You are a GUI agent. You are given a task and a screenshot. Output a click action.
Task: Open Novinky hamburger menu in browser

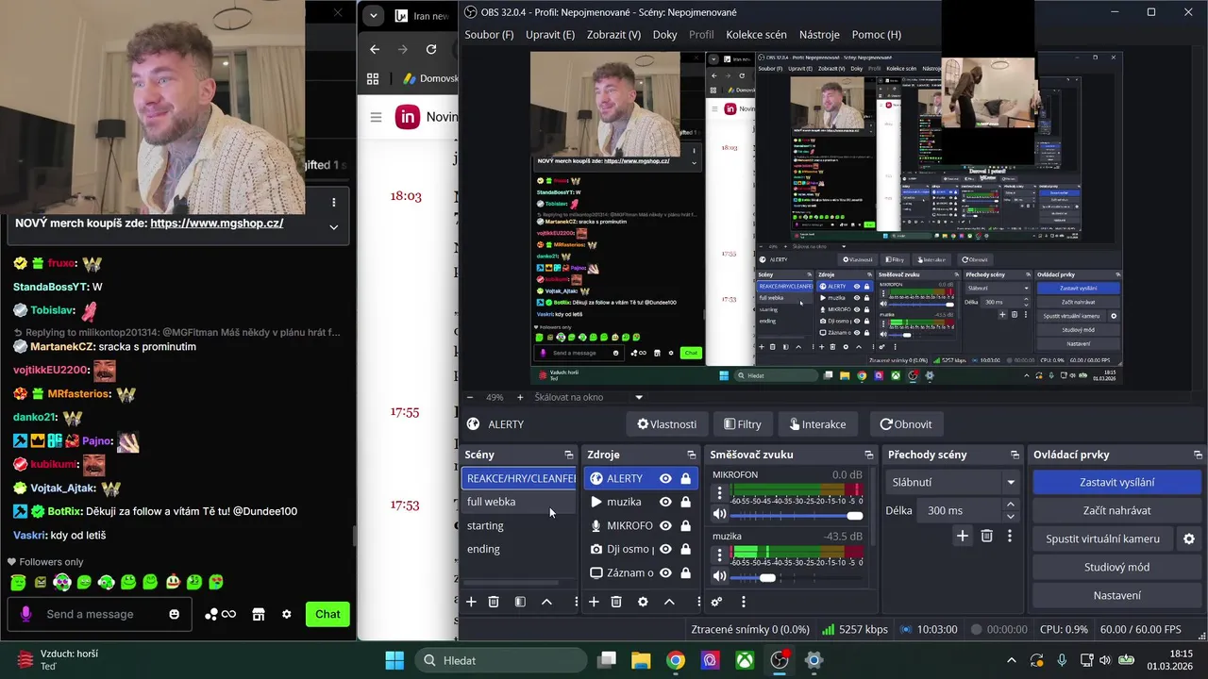(376, 117)
